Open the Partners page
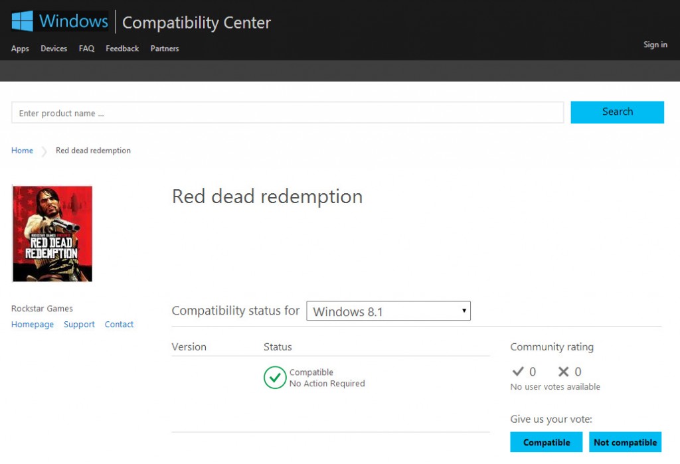This screenshot has width=680, height=464. [165, 48]
